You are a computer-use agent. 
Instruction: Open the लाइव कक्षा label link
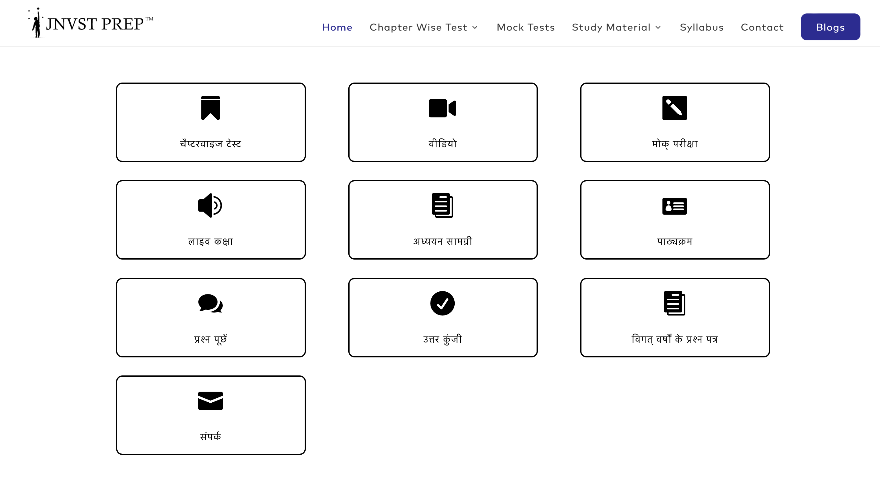click(211, 241)
